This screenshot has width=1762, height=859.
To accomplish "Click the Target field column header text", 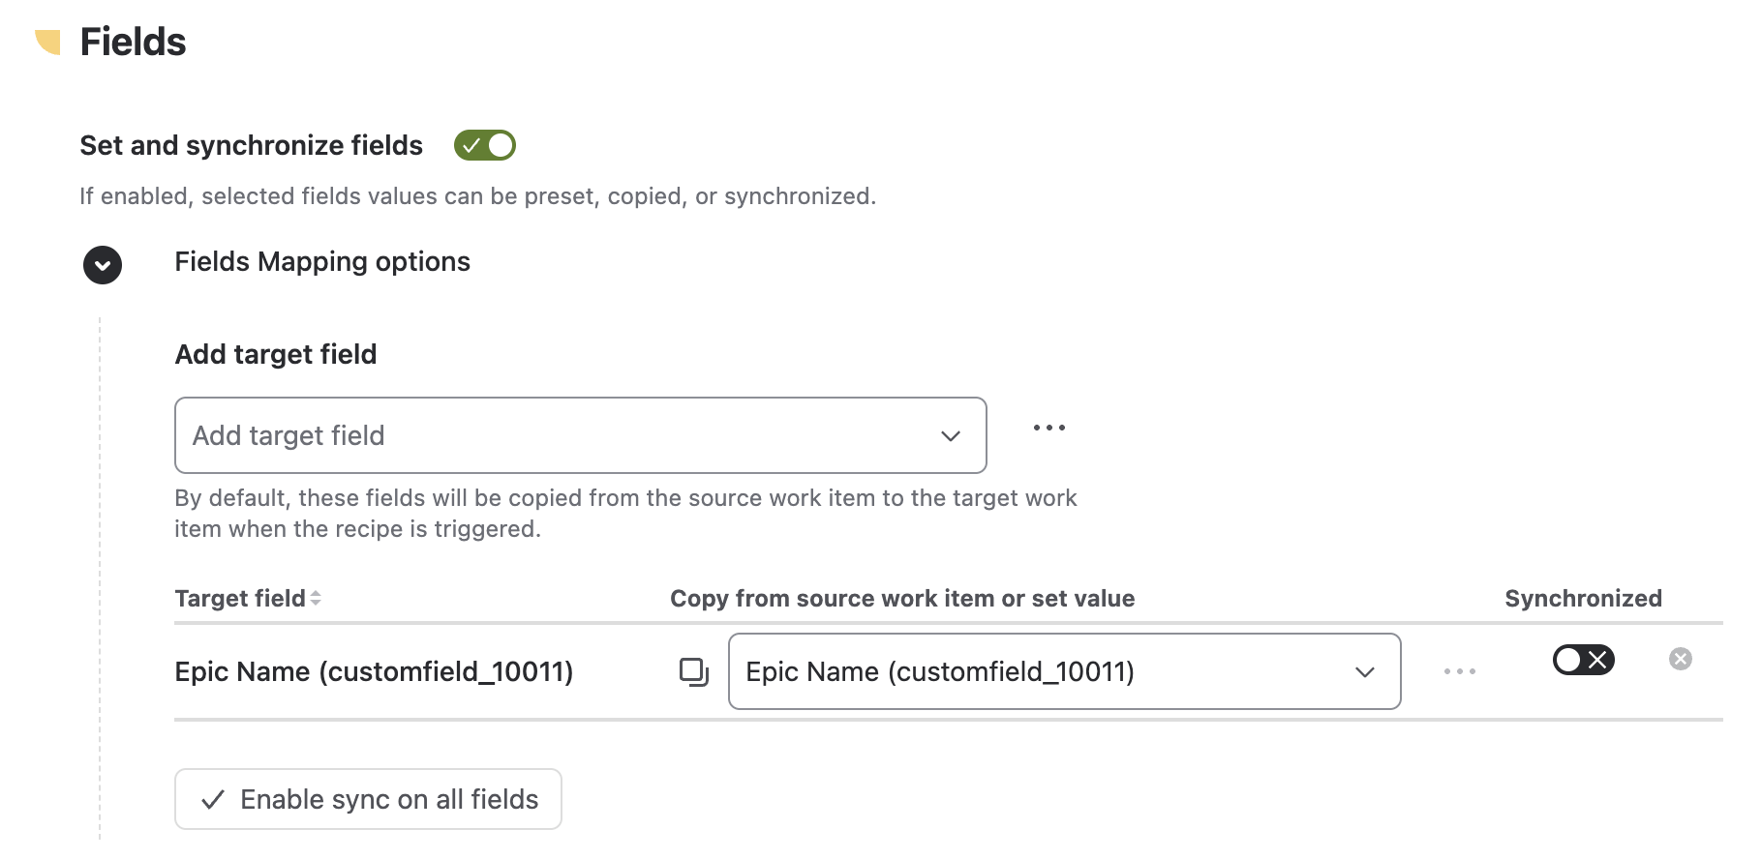I will 240,599.
